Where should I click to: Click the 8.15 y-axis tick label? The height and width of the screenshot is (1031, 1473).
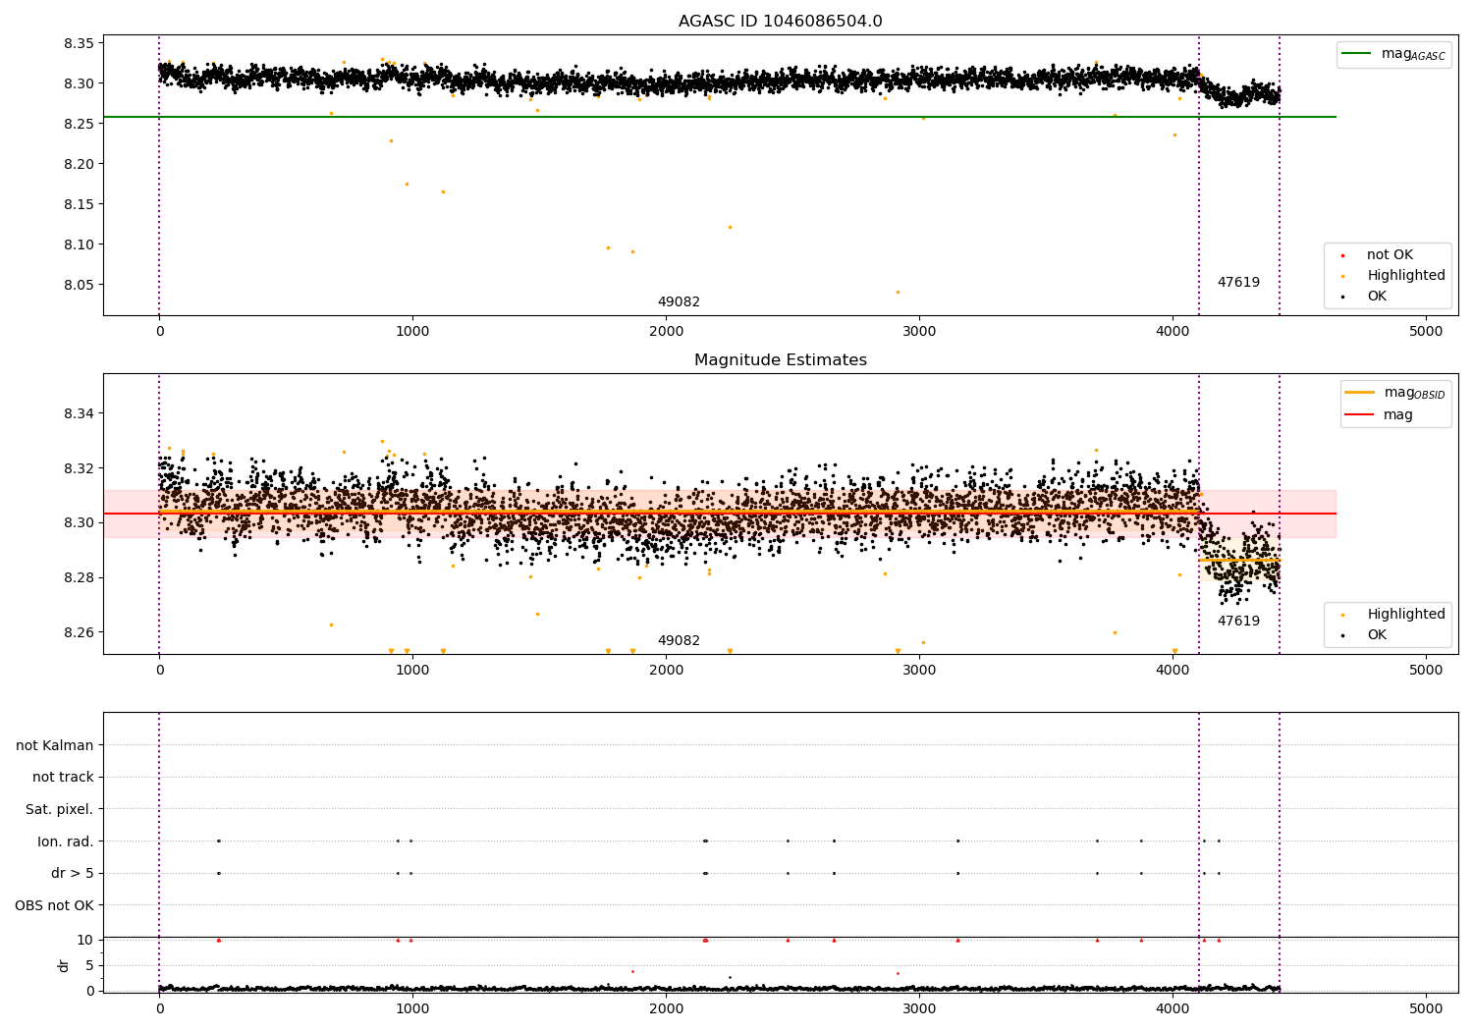80,205
